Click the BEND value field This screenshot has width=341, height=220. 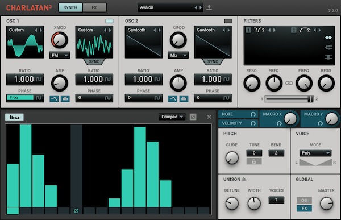click(276, 153)
